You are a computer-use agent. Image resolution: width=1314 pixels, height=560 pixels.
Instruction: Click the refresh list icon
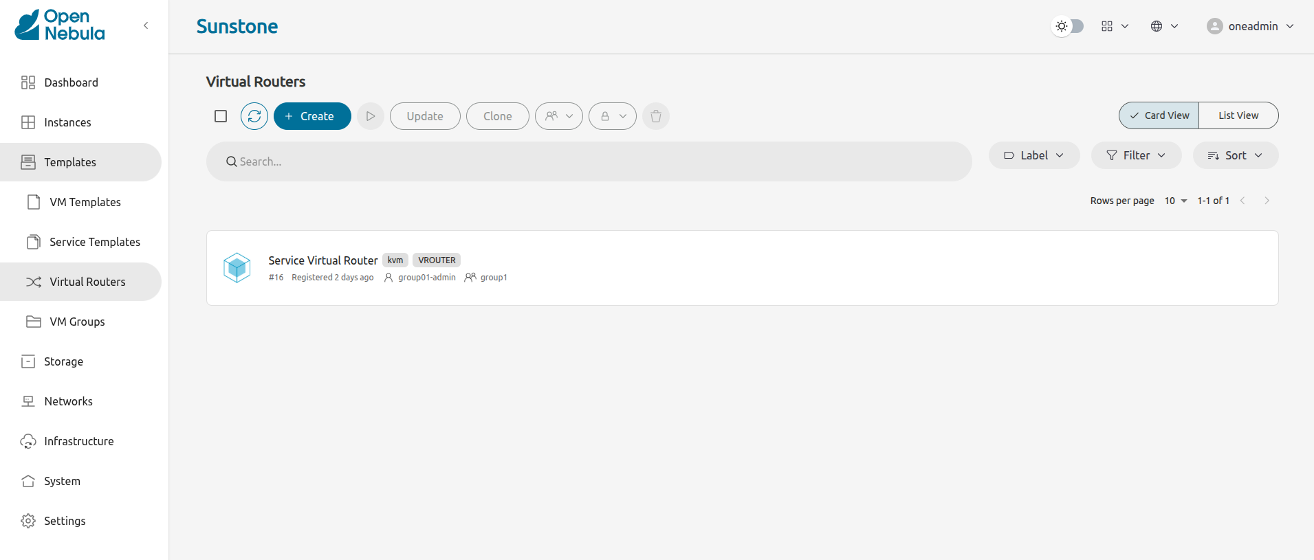tap(254, 116)
